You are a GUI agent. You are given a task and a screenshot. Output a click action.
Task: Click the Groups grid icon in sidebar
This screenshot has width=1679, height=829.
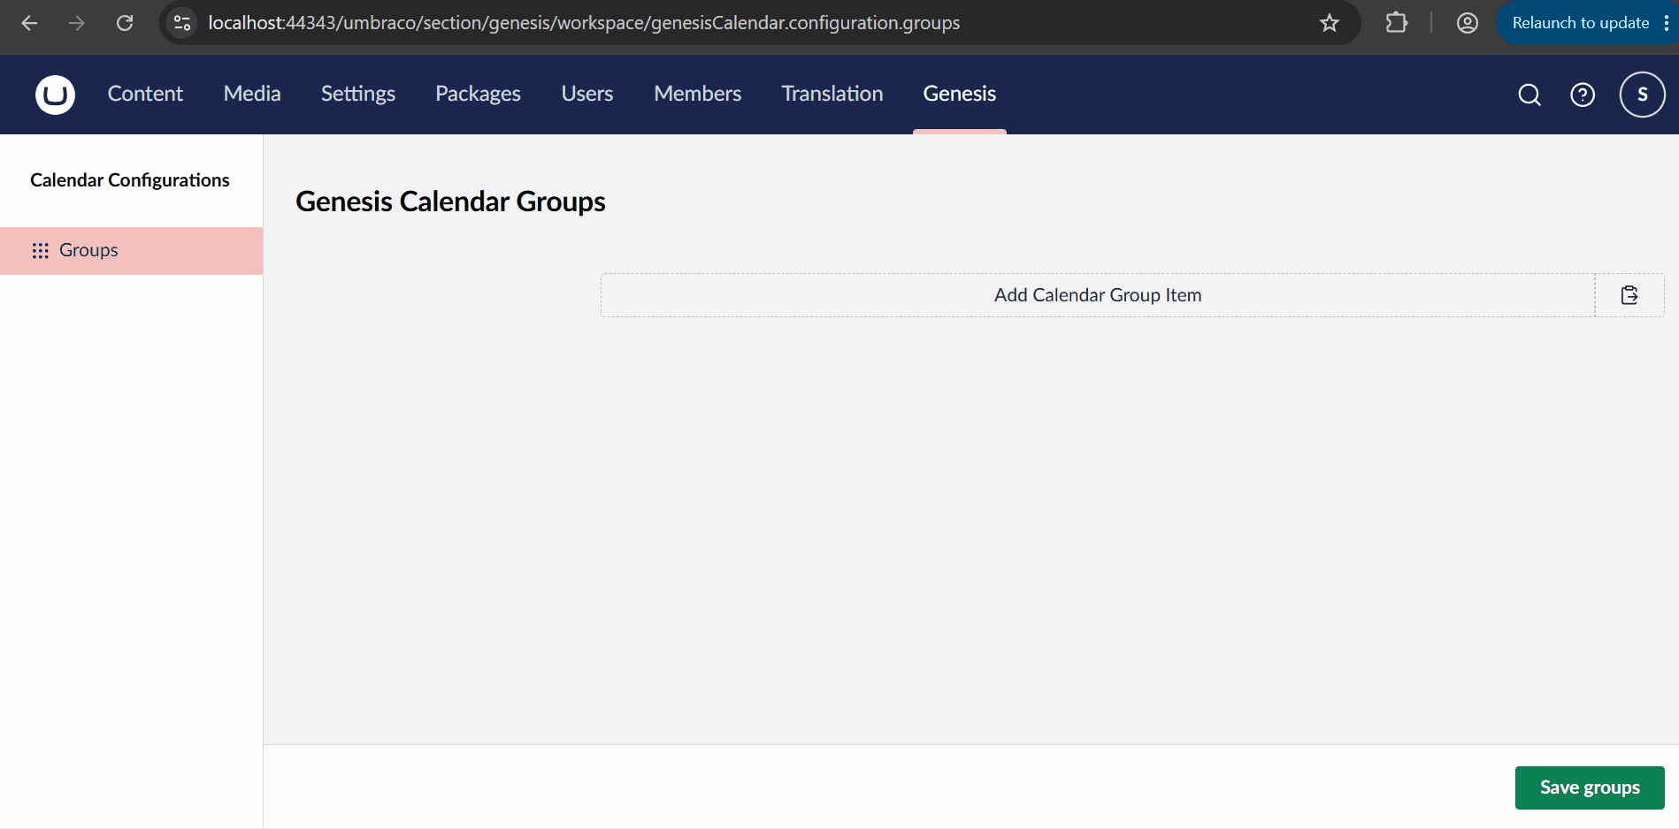coord(40,251)
